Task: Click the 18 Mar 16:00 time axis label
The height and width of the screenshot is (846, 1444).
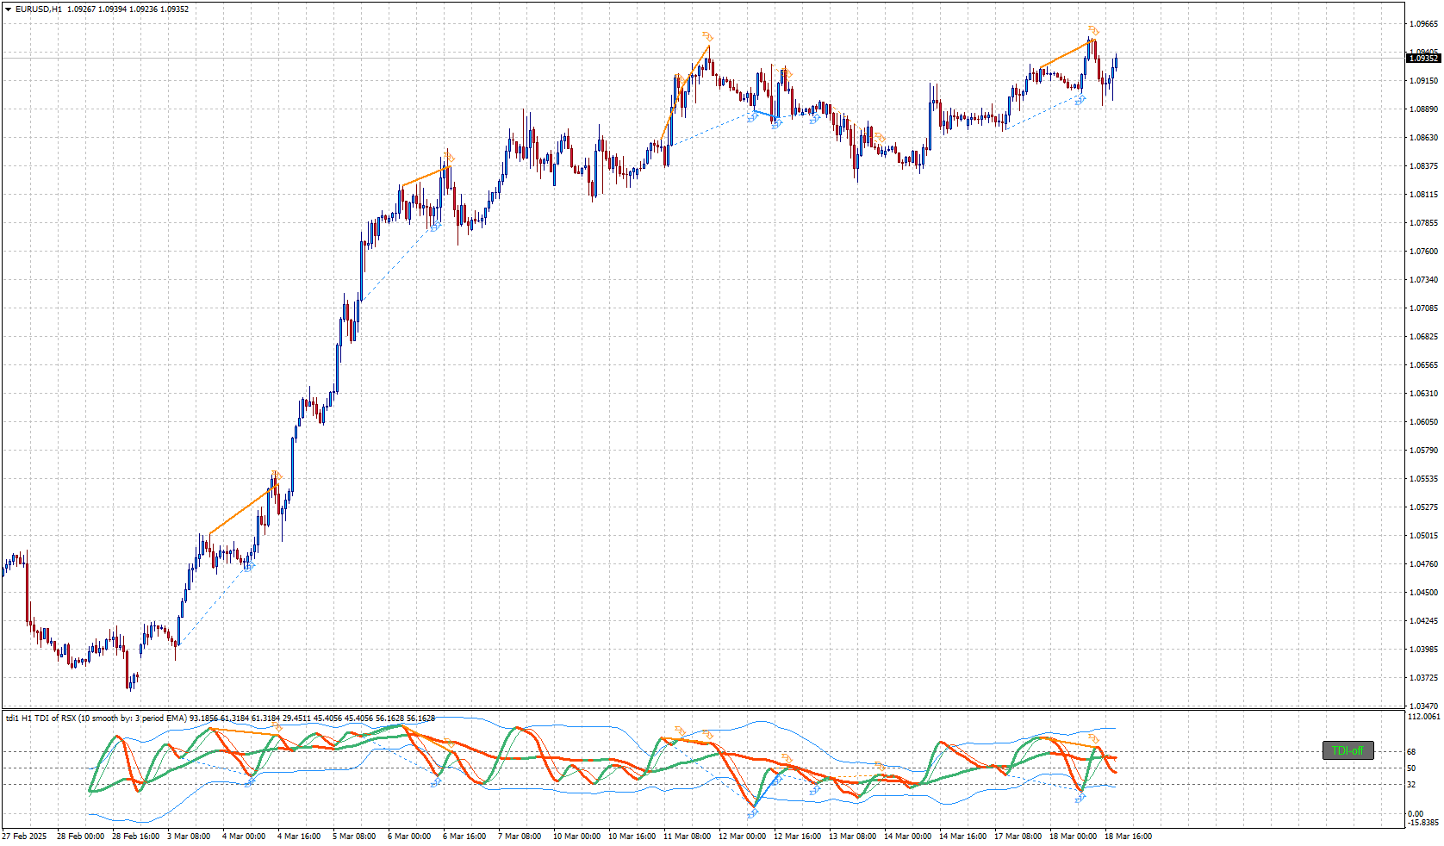Action: 1128,837
